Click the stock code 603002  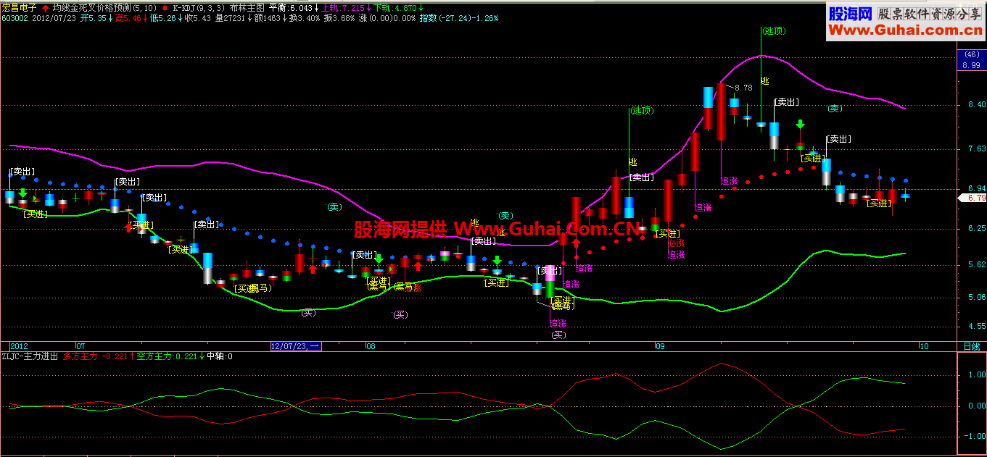click(x=15, y=17)
